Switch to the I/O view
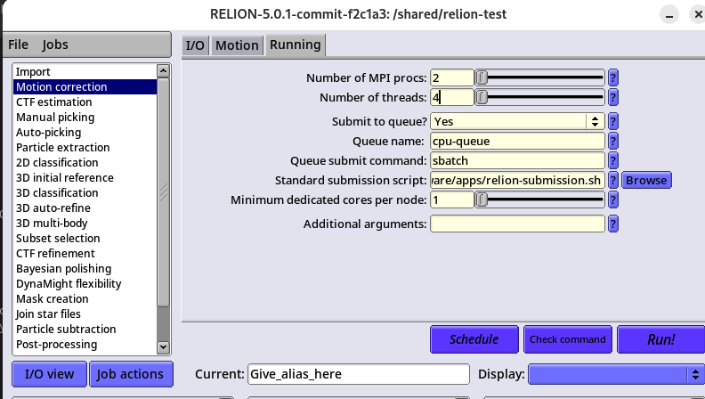 pyautogui.click(x=49, y=374)
